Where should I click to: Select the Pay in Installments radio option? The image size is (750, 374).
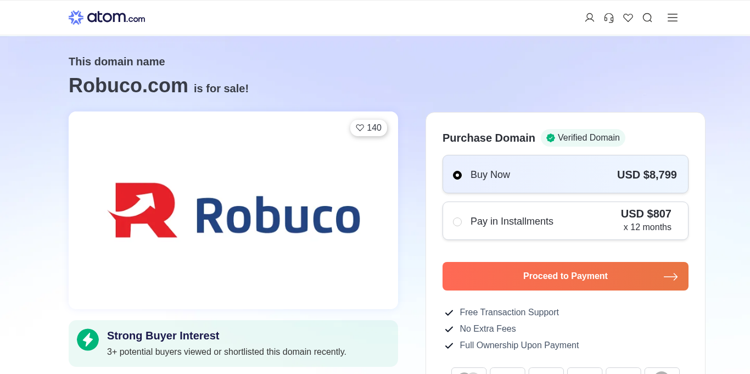click(x=457, y=222)
